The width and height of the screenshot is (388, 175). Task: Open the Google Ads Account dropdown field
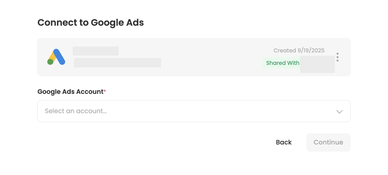pyautogui.click(x=194, y=111)
